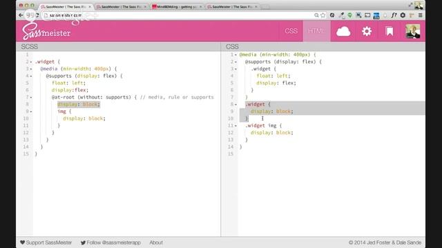
Task: Click the CSS output panel header
Action: [x=323, y=47]
